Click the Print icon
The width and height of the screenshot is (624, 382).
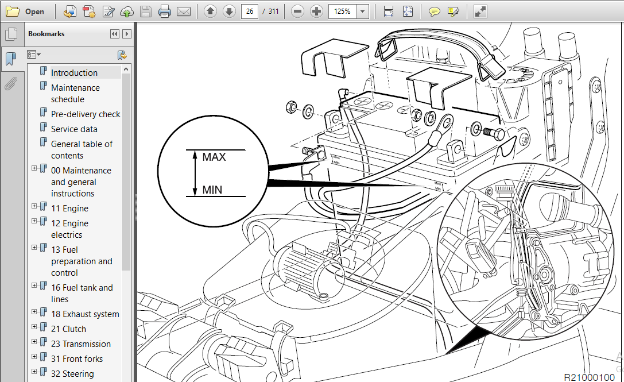(164, 11)
